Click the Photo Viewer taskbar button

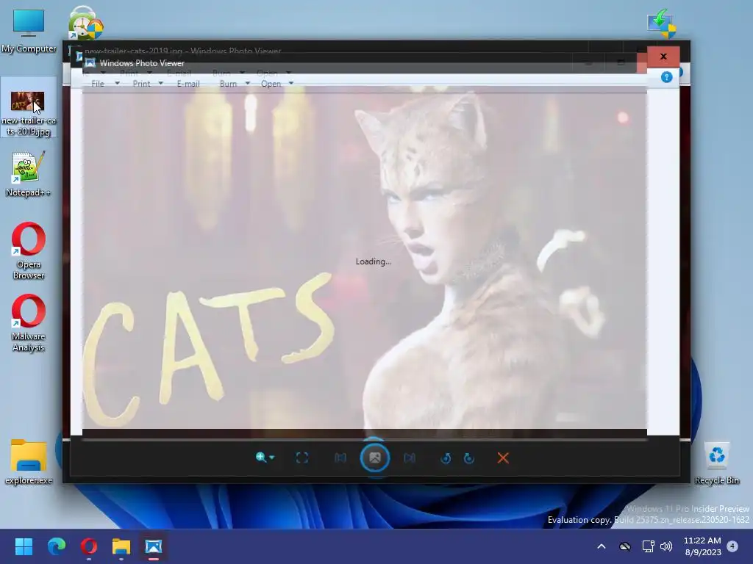click(154, 546)
